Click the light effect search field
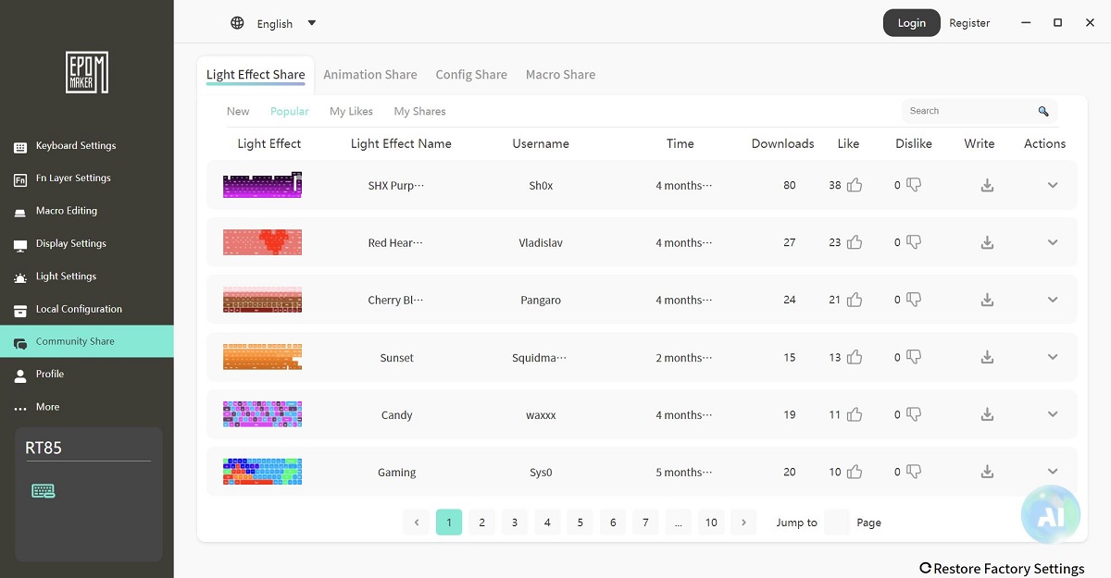This screenshot has height=578, width=1111. click(967, 111)
